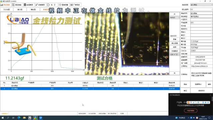Click the 10:45:26 time cell
This screenshot has height=120, width=213.
172,86
